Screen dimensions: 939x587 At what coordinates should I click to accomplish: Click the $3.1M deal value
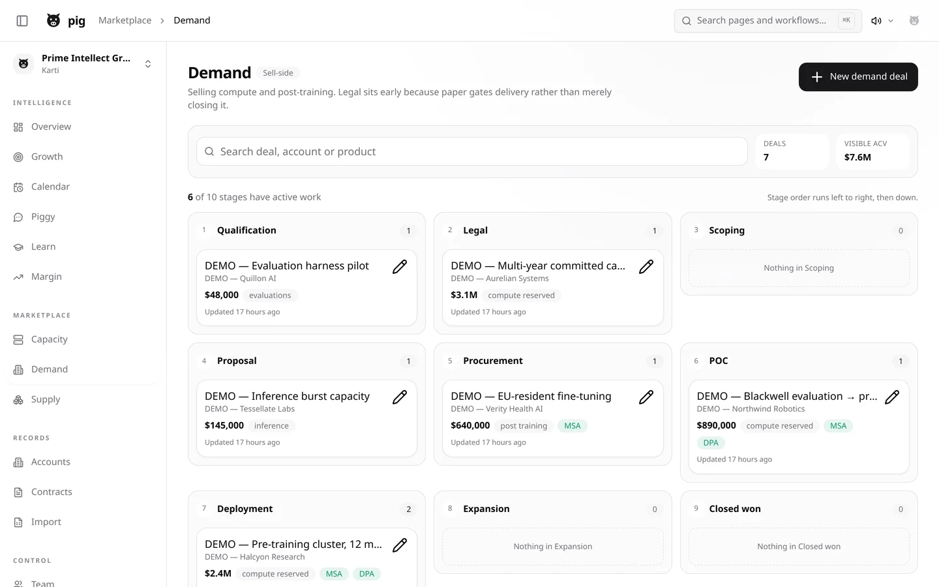(x=464, y=295)
